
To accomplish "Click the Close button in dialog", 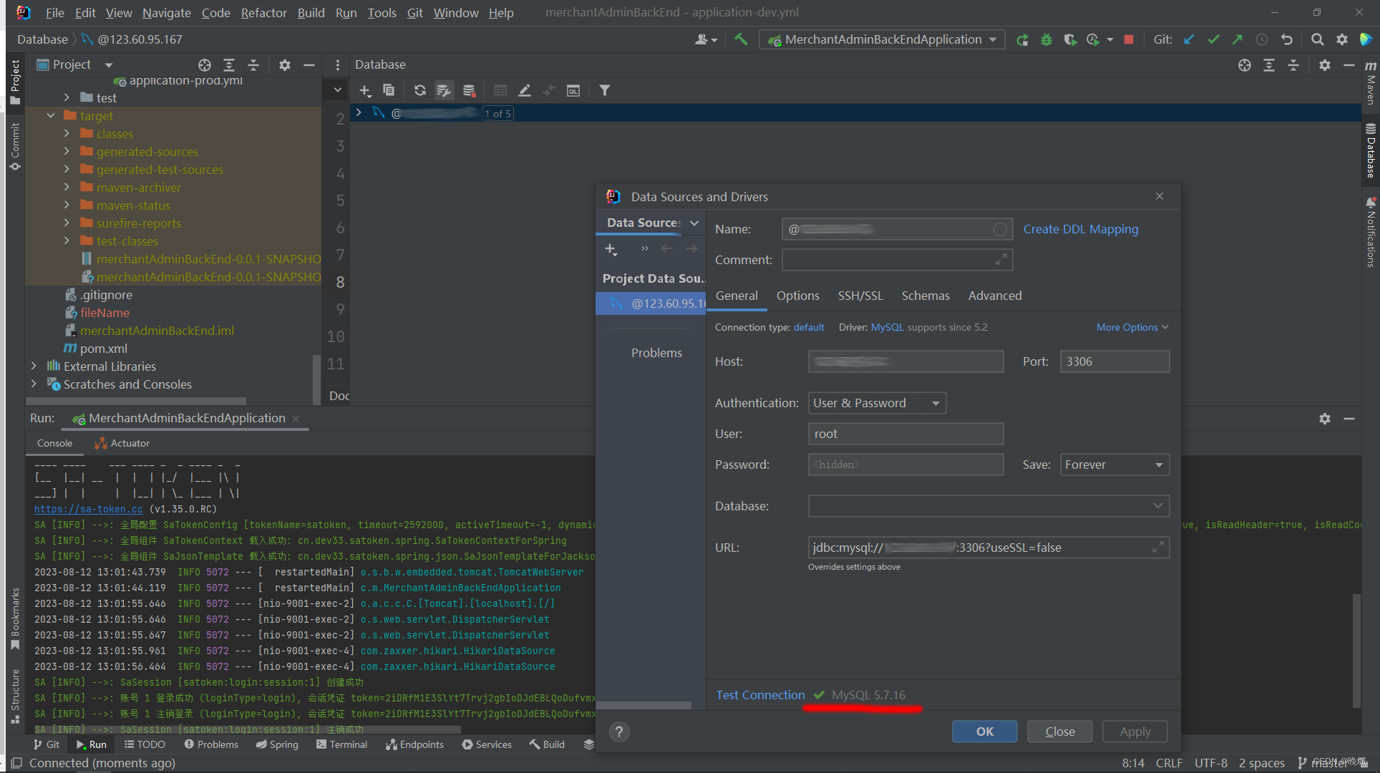I will [x=1060, y=731].
